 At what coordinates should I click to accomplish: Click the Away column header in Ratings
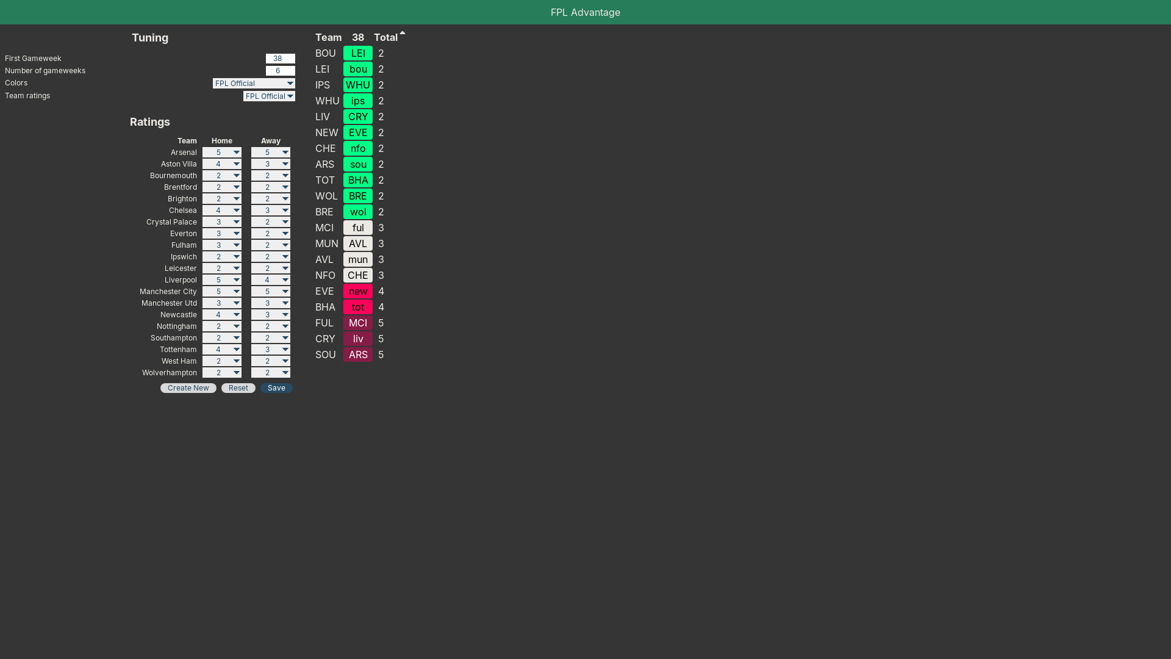pos(271,141)
